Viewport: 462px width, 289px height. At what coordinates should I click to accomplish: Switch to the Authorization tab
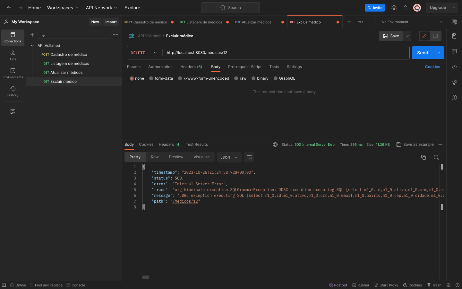tap(160, 67)
